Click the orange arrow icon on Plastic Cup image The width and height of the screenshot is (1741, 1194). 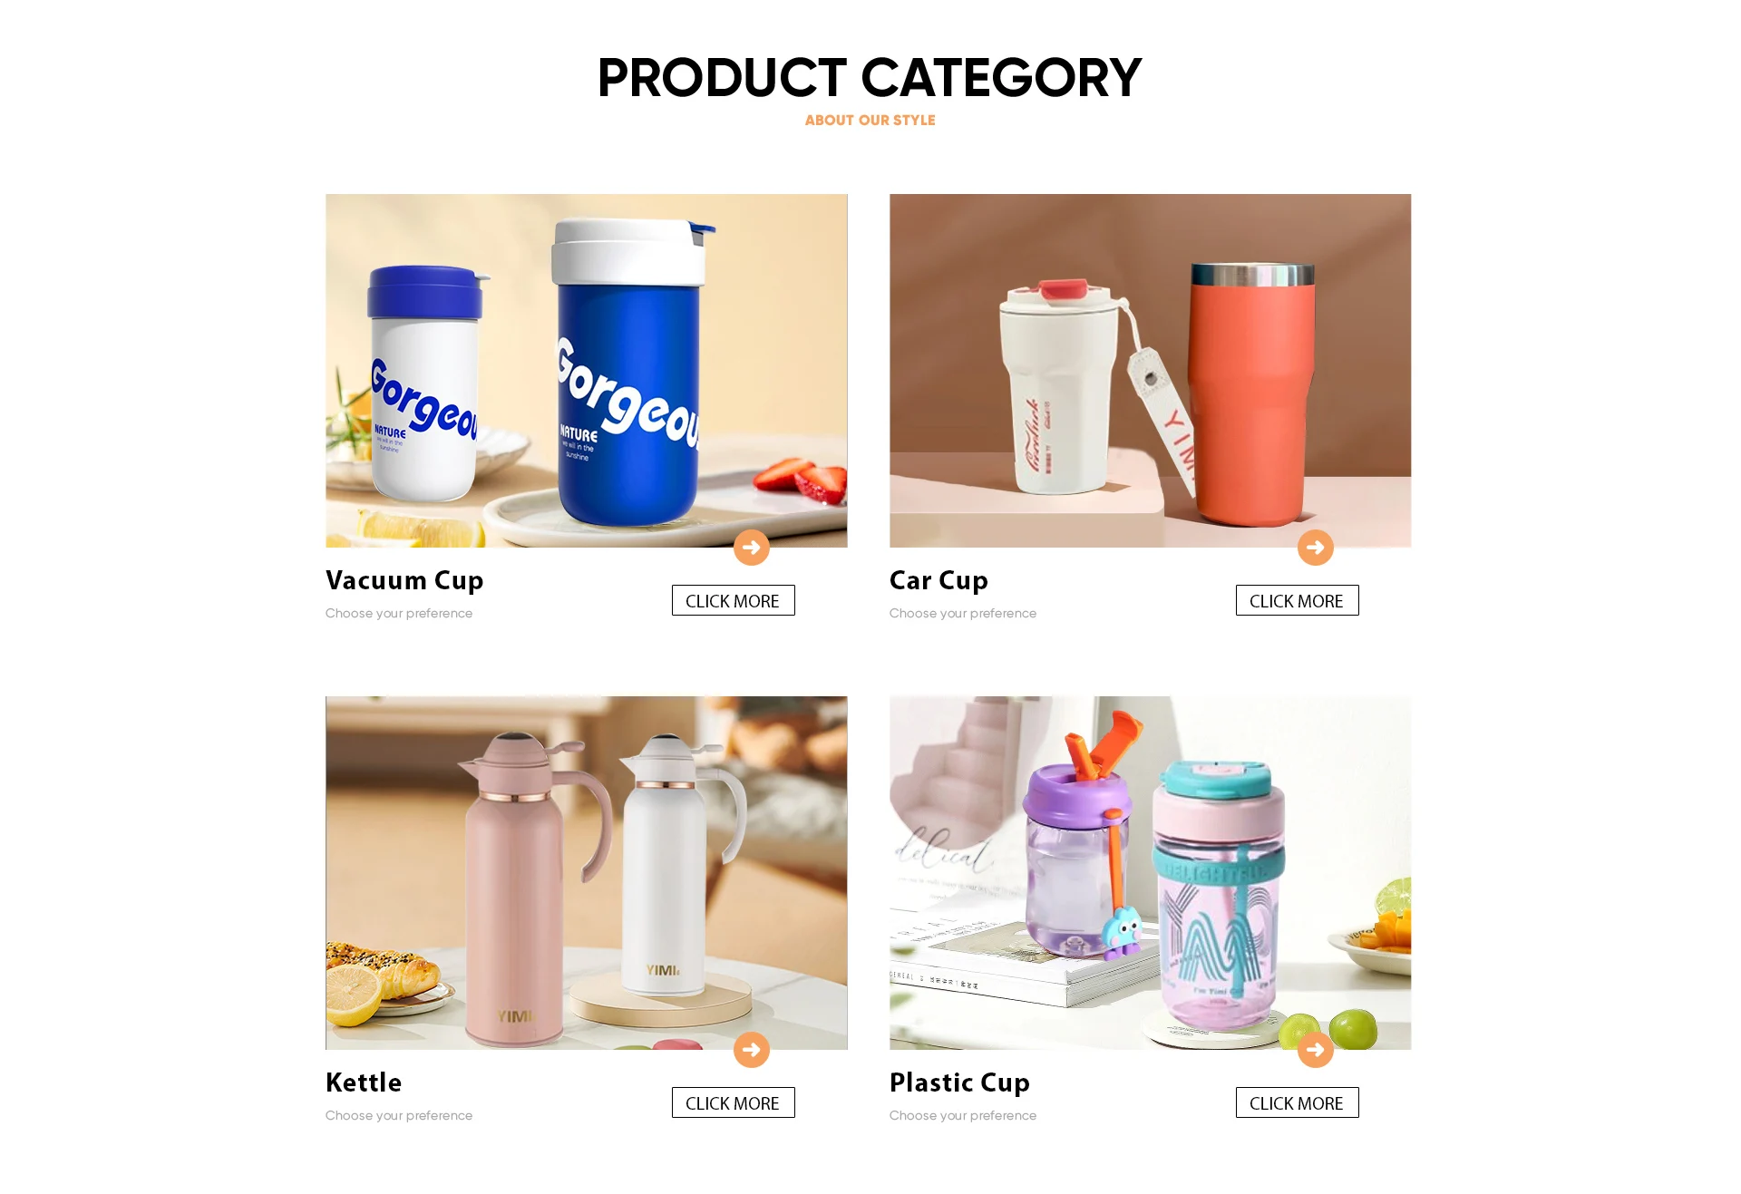(x=1315, y=1050)
